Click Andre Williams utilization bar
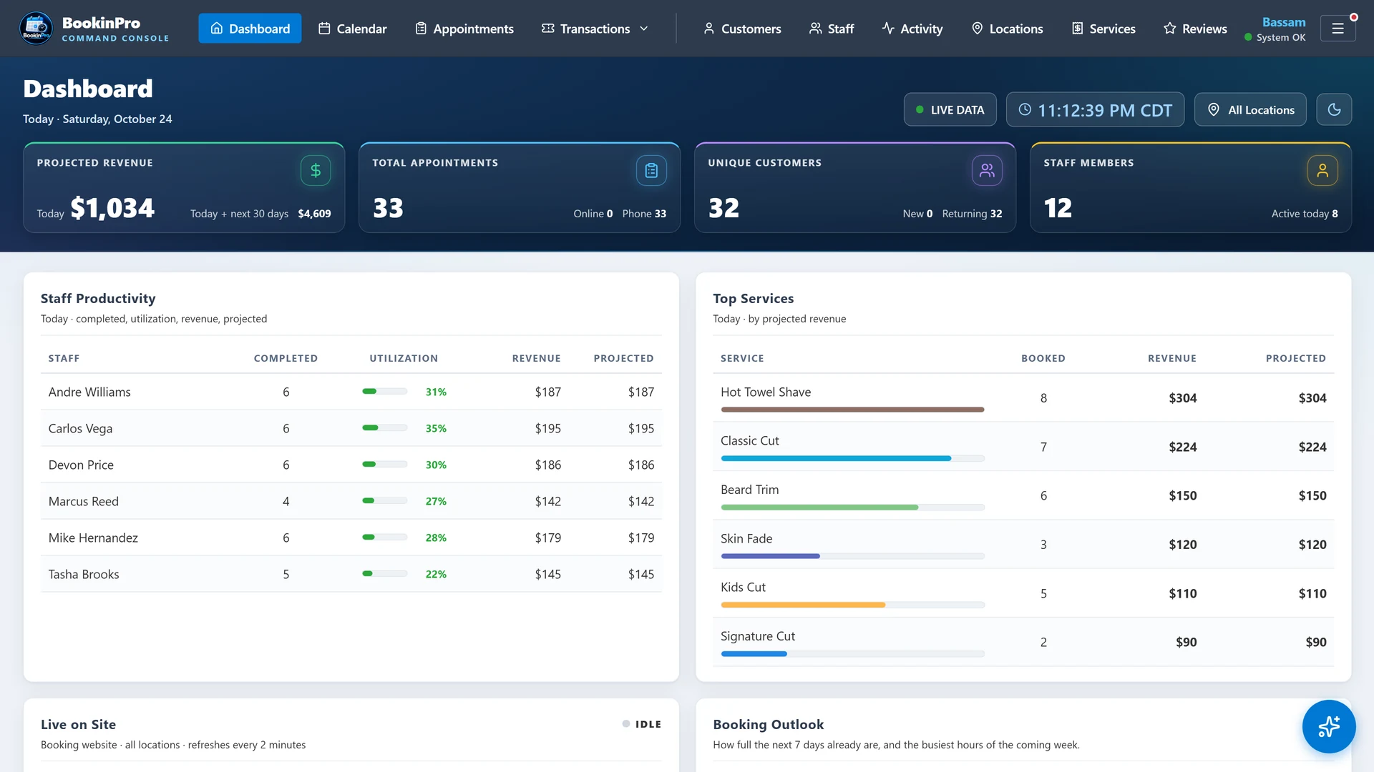The image size is (1374, 772). point(384,392)
